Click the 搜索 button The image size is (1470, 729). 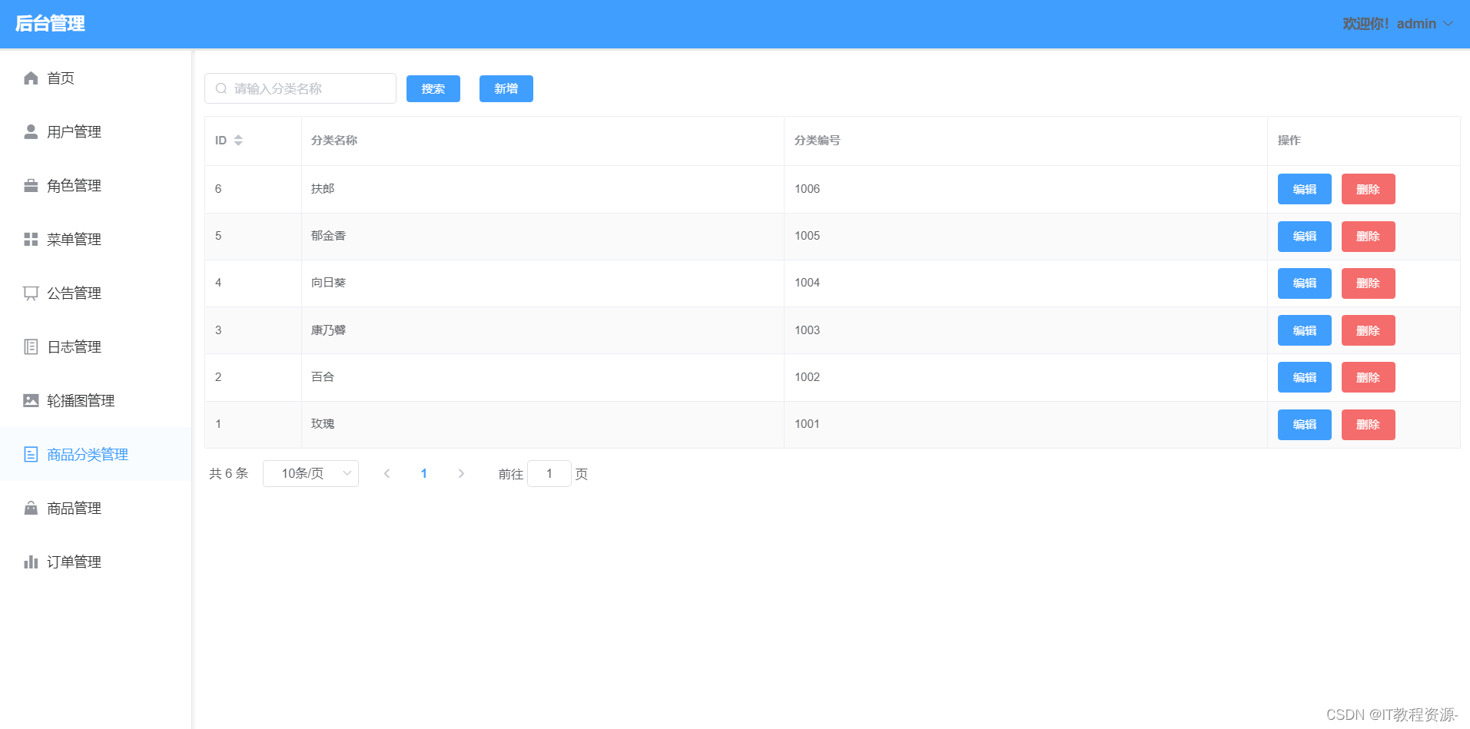tap(433, 88)
